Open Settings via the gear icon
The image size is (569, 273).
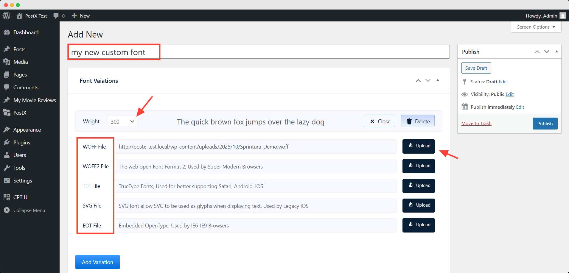pyautogui.click(x=7, y=180)
